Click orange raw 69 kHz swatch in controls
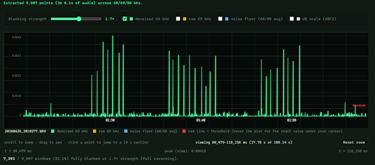 (185, 19)
